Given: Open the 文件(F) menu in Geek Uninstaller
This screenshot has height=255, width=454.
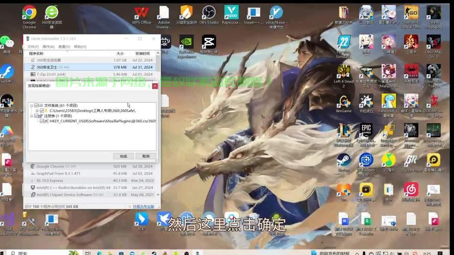Looking at the screenshot, I should click(33, 46).
